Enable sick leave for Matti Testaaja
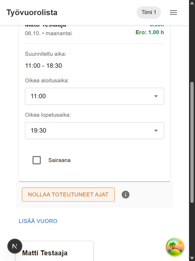This screenshot has width=195, height=261. tap(37, 160)
